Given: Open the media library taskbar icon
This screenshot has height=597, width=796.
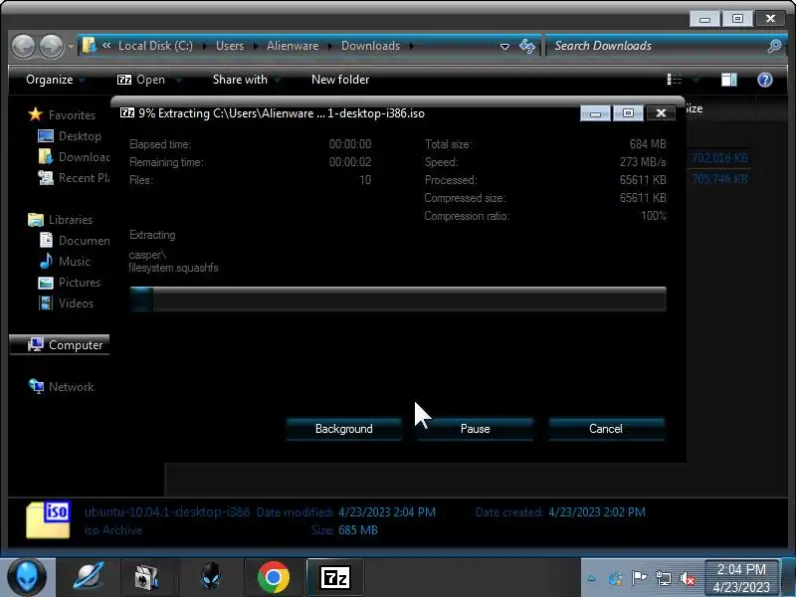Looking at the screenshot, I should [145, 577].
